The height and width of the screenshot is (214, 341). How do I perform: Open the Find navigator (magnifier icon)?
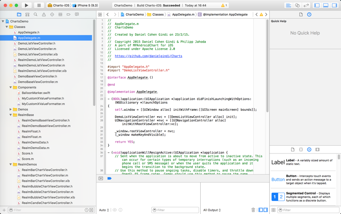pyautogui.click(x=35, y=14)
